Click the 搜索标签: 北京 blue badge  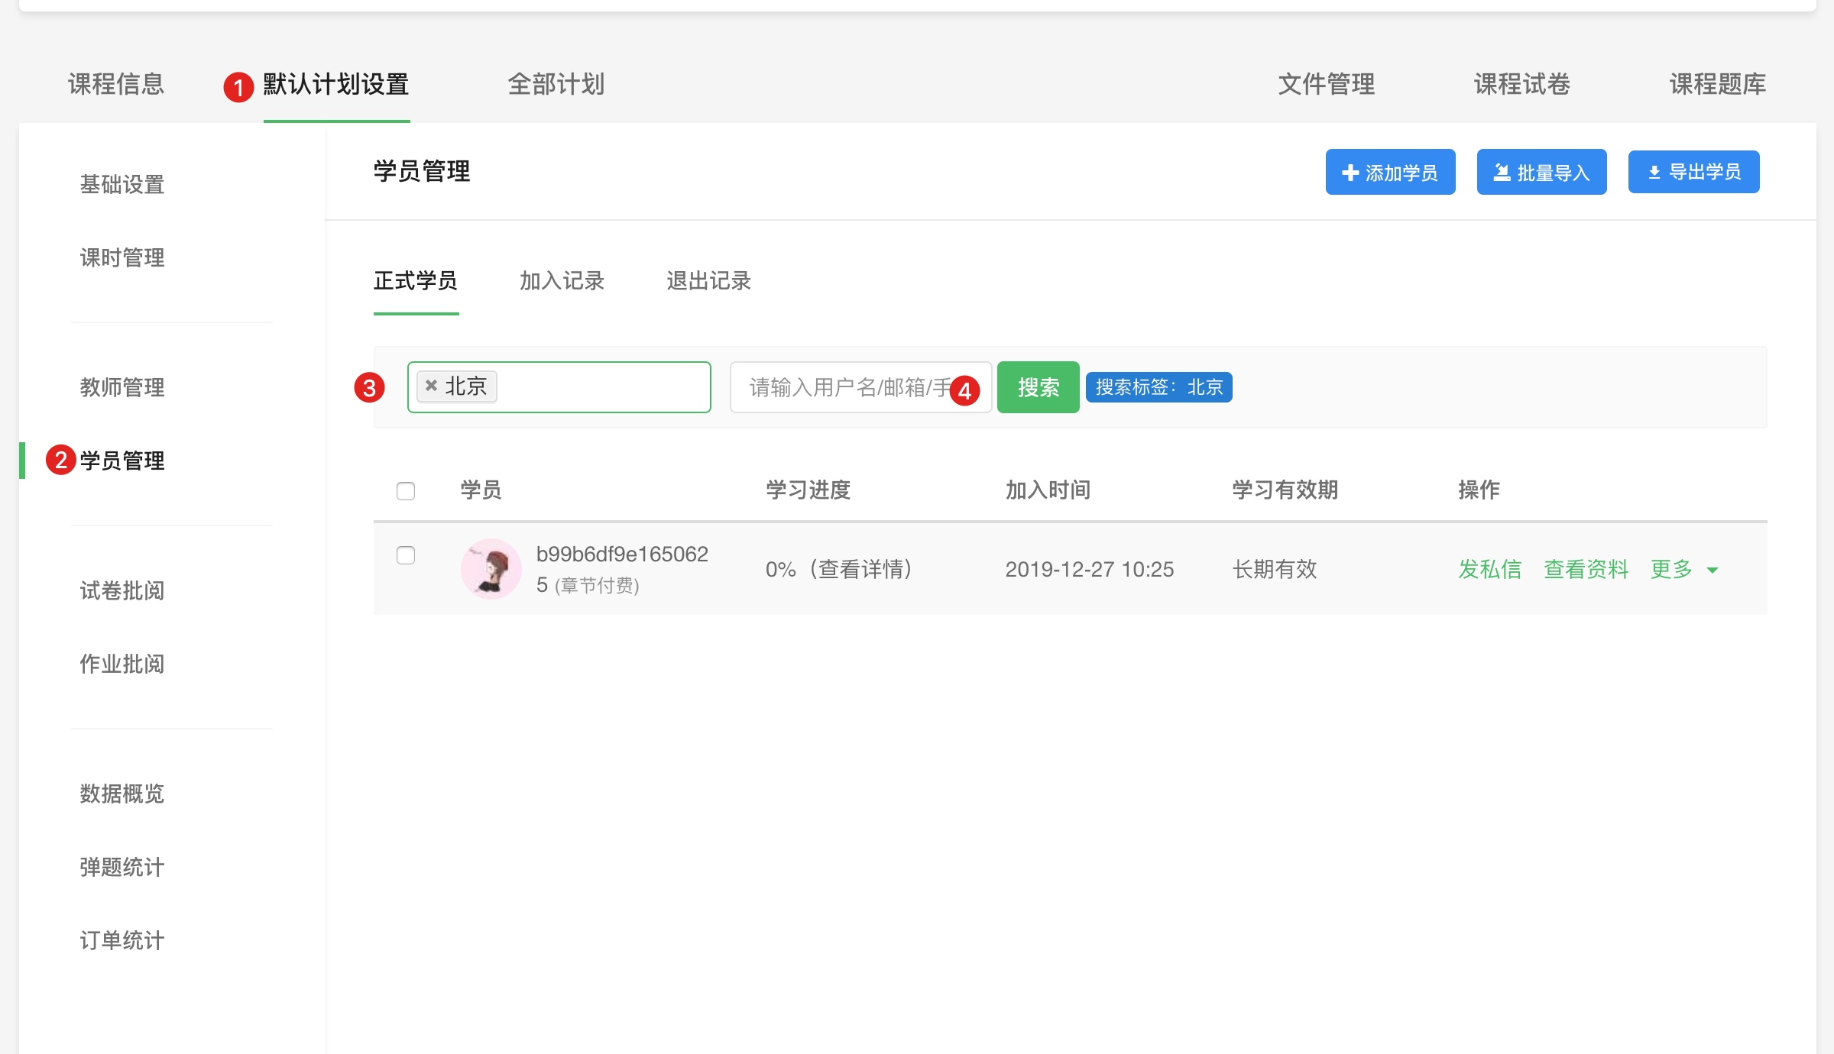coord(1158,387)
